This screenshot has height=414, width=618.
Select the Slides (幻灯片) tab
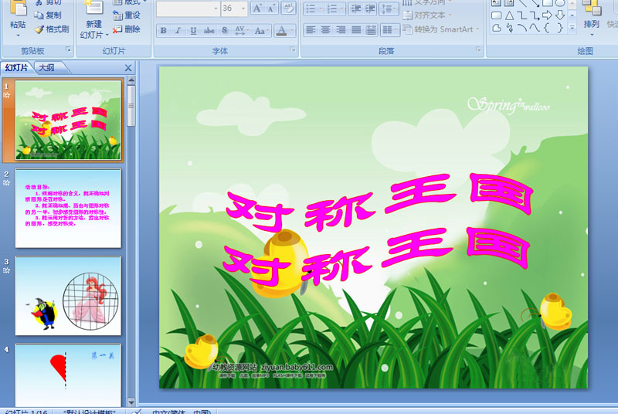[x=16, y=68]
